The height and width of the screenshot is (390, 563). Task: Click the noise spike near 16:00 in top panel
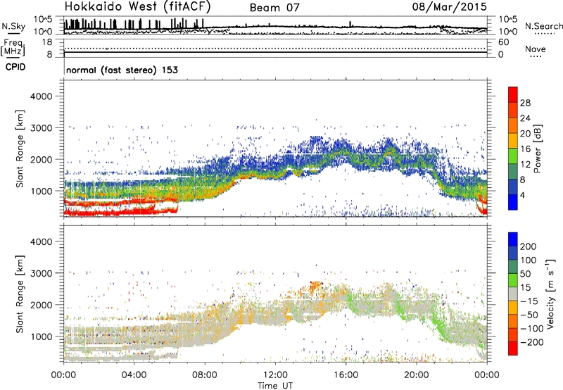[x=350, y=24]
